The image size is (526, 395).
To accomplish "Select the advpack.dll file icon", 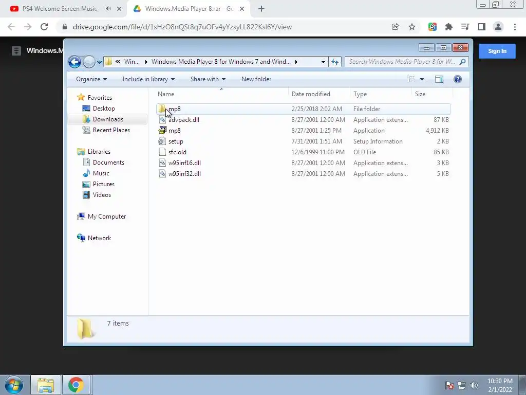I will (162, 119).
